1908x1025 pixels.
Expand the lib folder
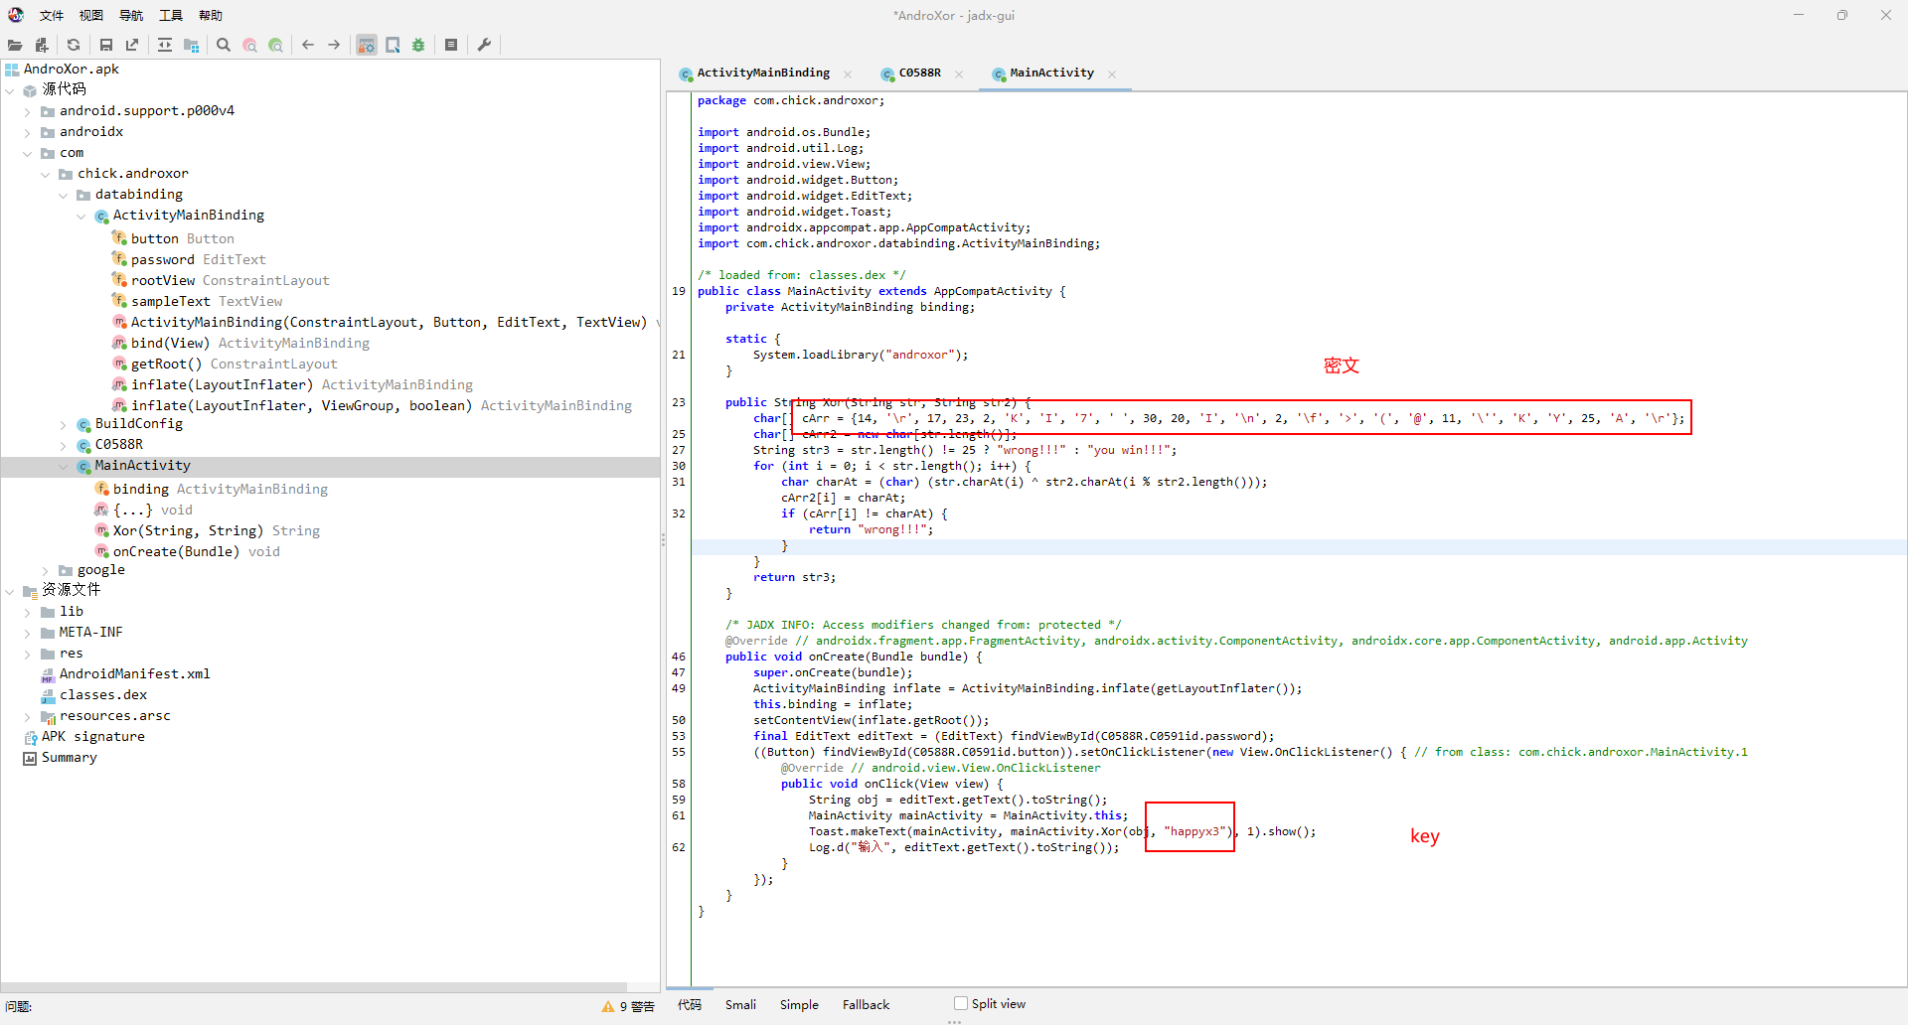(x=28, y=613)
